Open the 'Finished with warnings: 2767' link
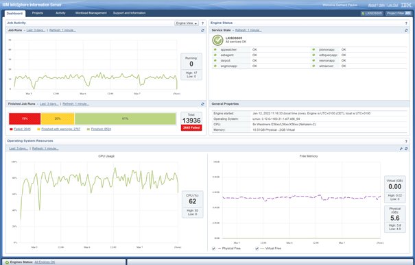This screenshot has height=265, width=415. point(60,129)
